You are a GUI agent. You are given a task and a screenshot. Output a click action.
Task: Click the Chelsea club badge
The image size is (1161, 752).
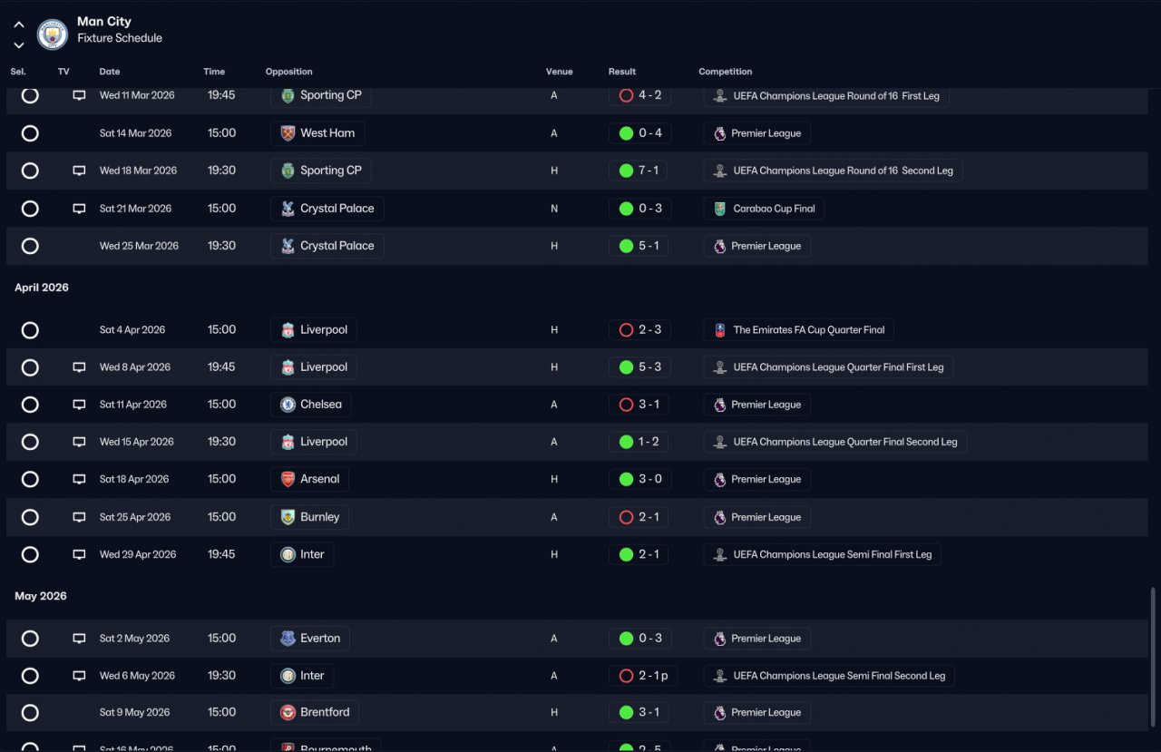coord(288,405)
